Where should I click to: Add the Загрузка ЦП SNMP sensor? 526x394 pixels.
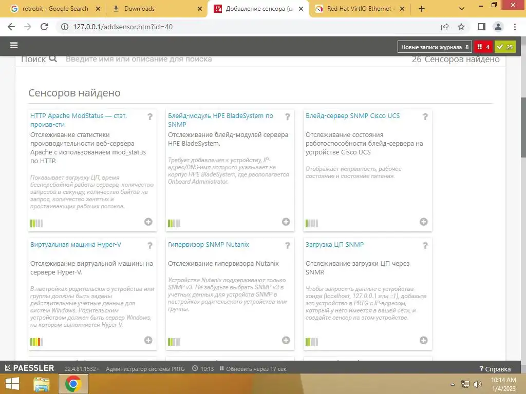tap(424, 341)
